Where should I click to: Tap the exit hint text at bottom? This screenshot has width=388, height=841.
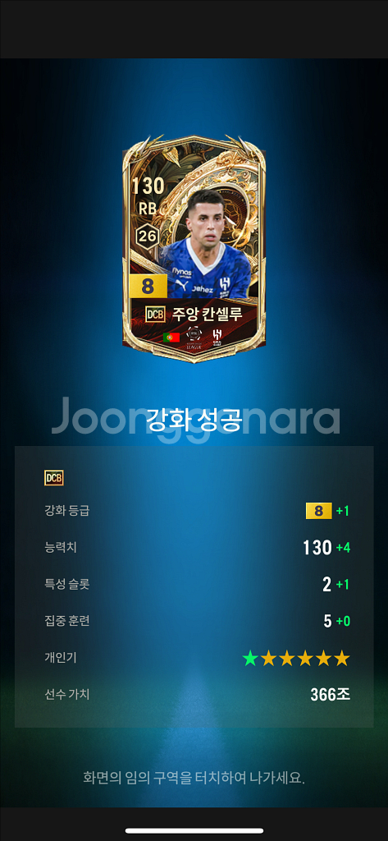pos(194,777)
